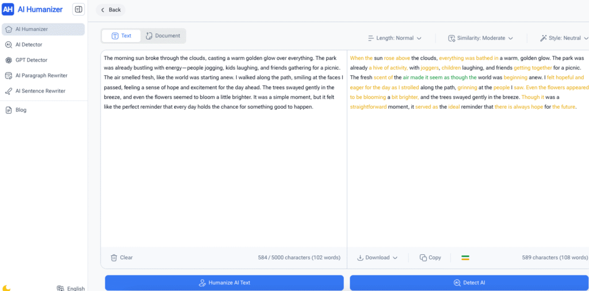
Task: Collapse the sidebar panel icon
Action: [78, 9]
